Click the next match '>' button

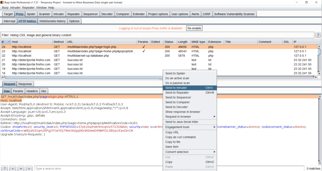[29, 168]
